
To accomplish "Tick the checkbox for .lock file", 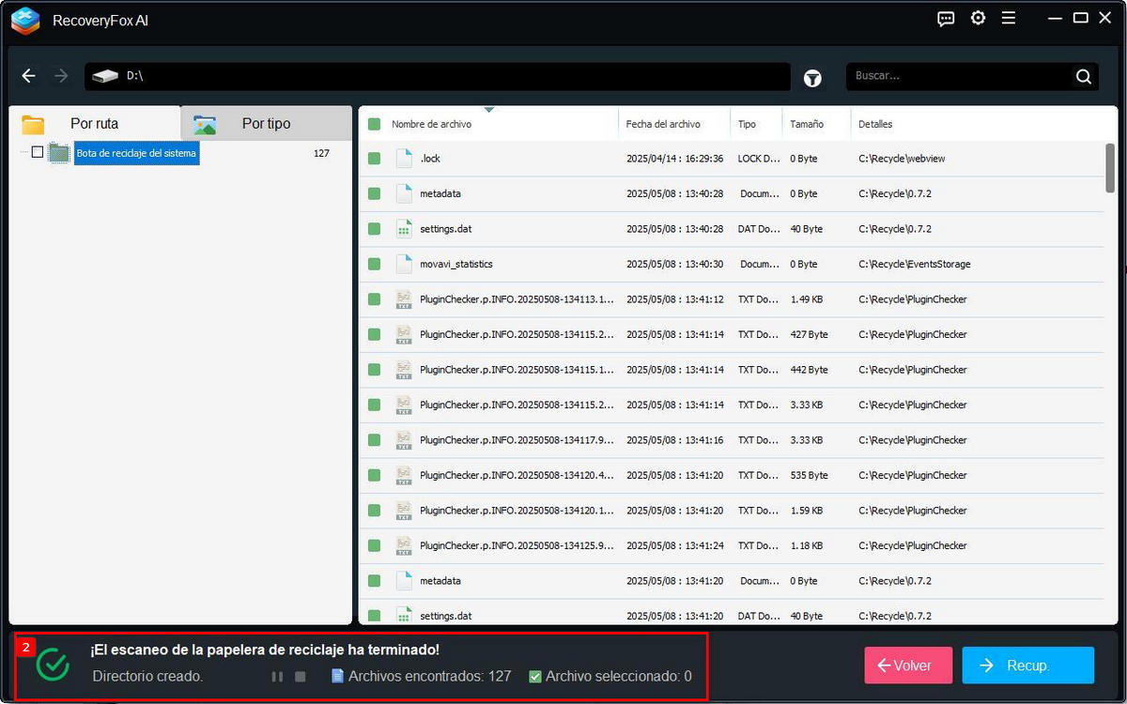I will tap(374, 159).
